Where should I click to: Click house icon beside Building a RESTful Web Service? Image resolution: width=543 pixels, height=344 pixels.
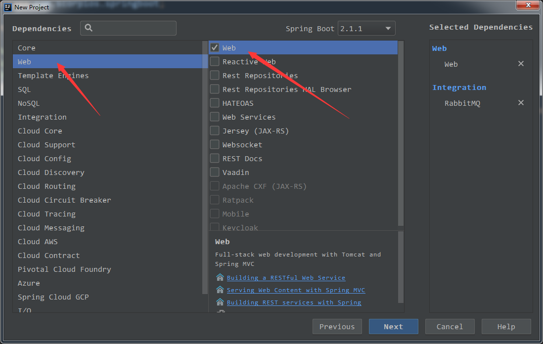point(220,277)
